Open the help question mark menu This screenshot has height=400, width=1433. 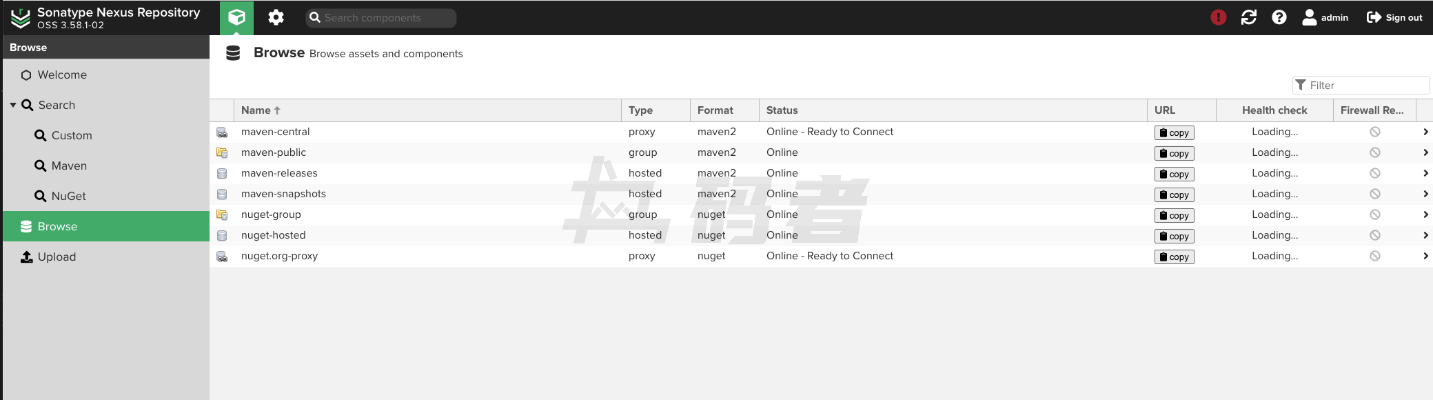pos(1279,17)
